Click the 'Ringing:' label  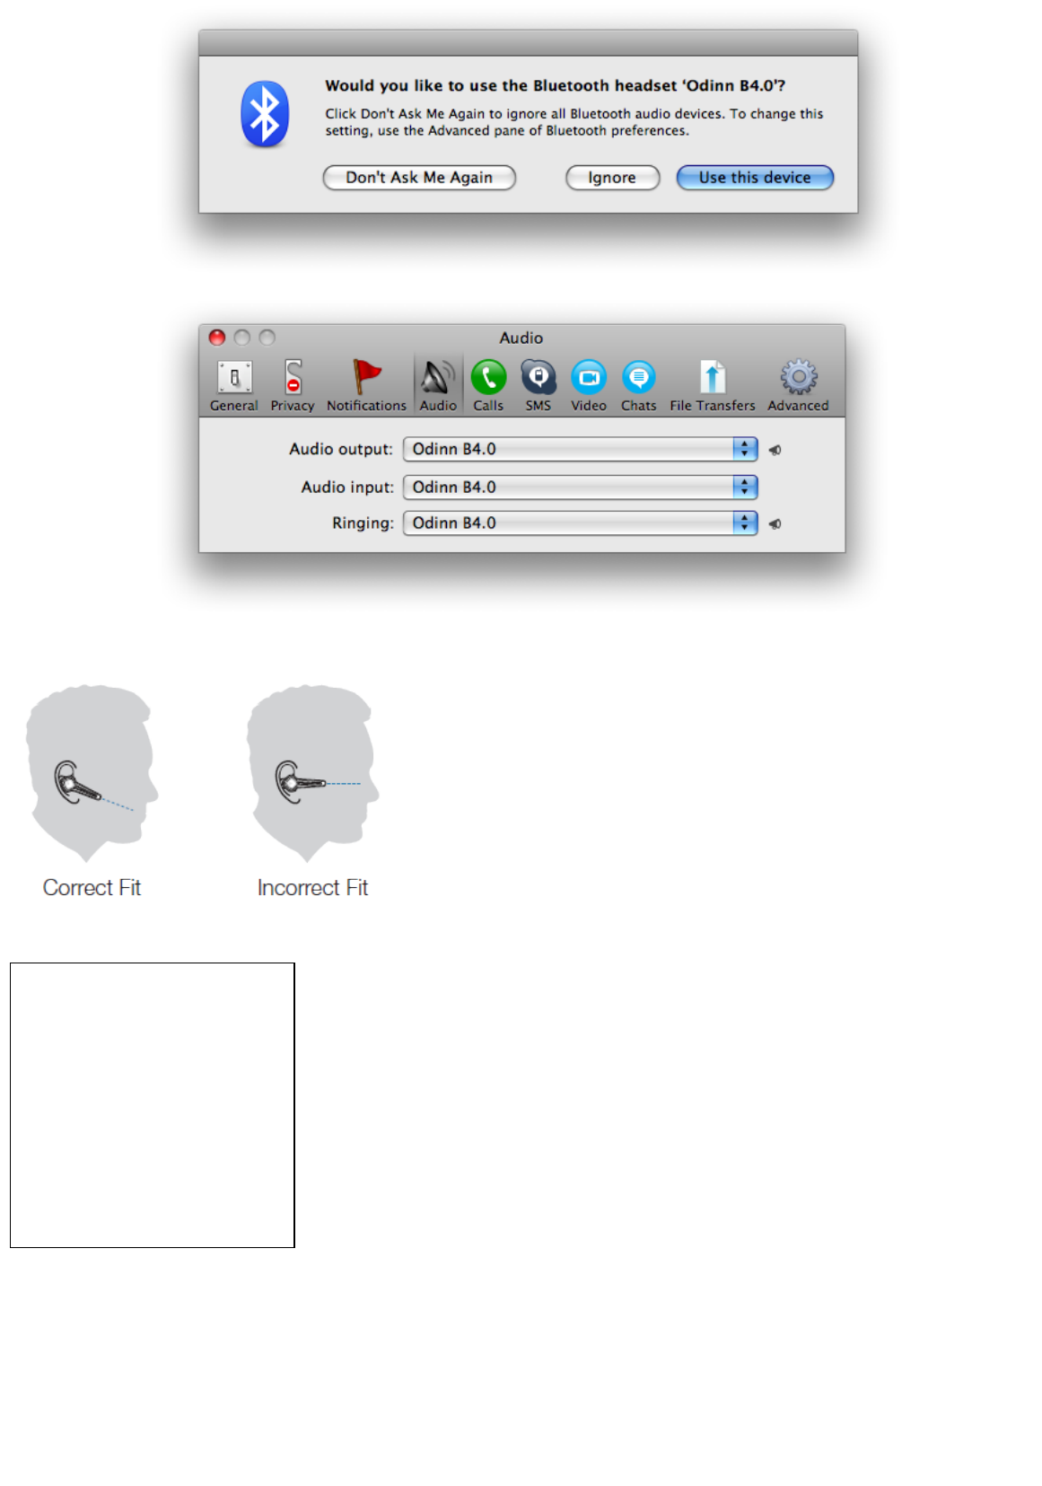coord(363,523)
